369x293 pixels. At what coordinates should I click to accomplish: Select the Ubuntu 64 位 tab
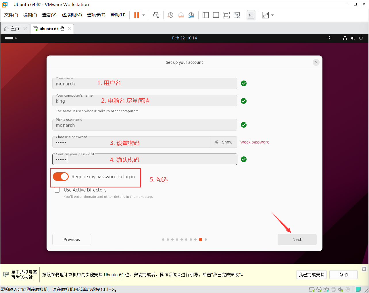pos(52,29)
